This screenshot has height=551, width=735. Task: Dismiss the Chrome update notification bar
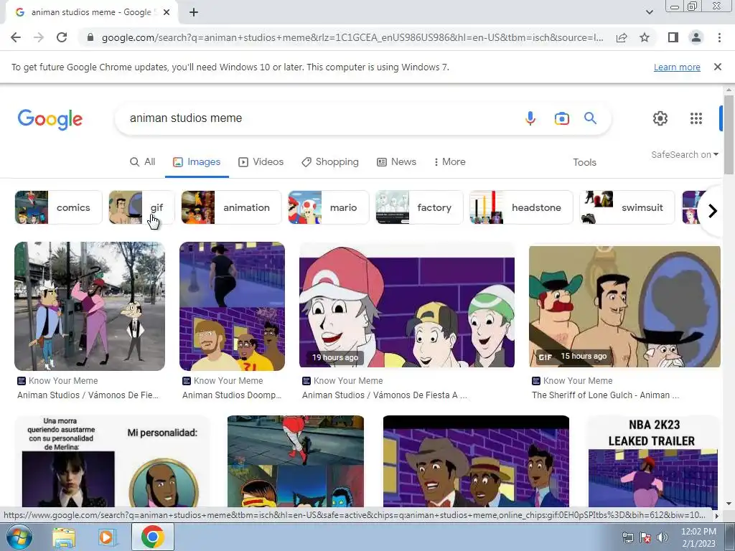717,67
